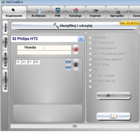Select the Immo vertical side tab
The height and width of the screenshot is (132, 140).
click(x=5, y=27)
